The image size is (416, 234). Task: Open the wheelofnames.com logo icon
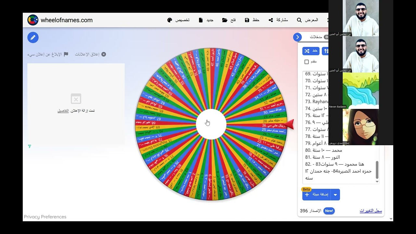point(33,20)
